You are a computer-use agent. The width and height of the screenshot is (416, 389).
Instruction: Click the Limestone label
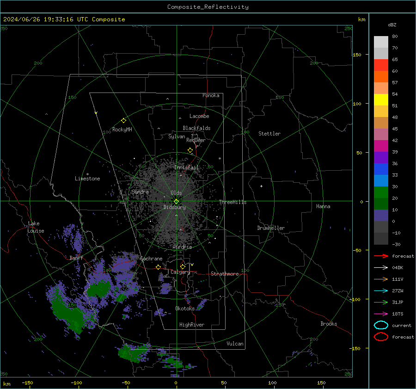pos(87,179)
